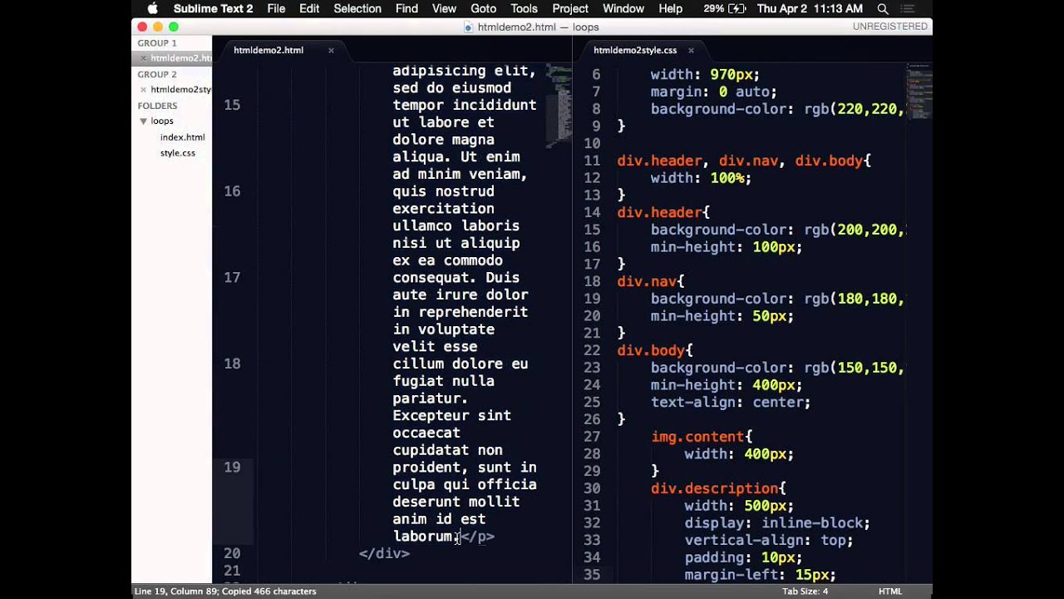Open the Apple menu
Image resolution: width=1064 pixels, height=599 pixels.
click(x=152, y=8)
